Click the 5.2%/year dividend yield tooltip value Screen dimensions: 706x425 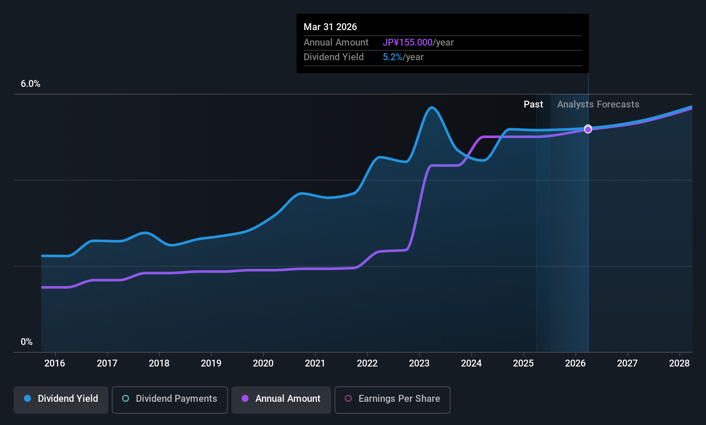(403, 57)
